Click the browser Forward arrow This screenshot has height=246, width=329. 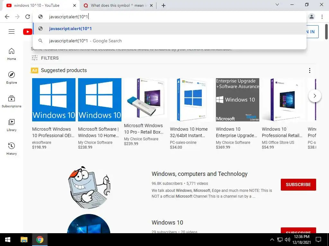(17, 17)
